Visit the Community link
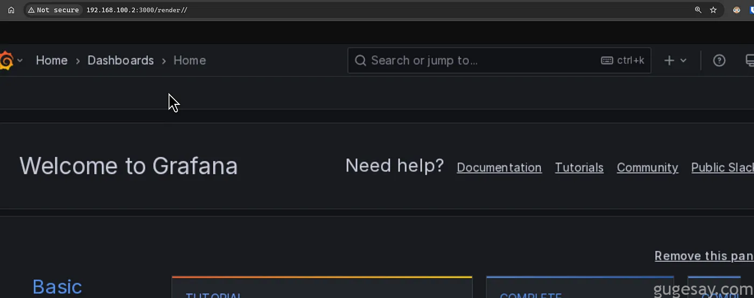 click(x=647, y=167)
